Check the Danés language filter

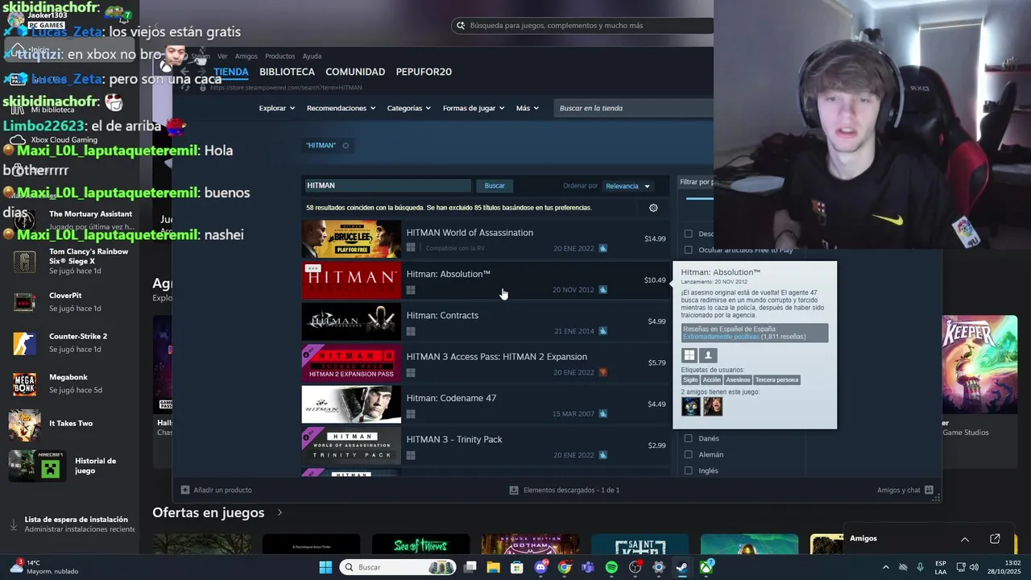(688, 438)
